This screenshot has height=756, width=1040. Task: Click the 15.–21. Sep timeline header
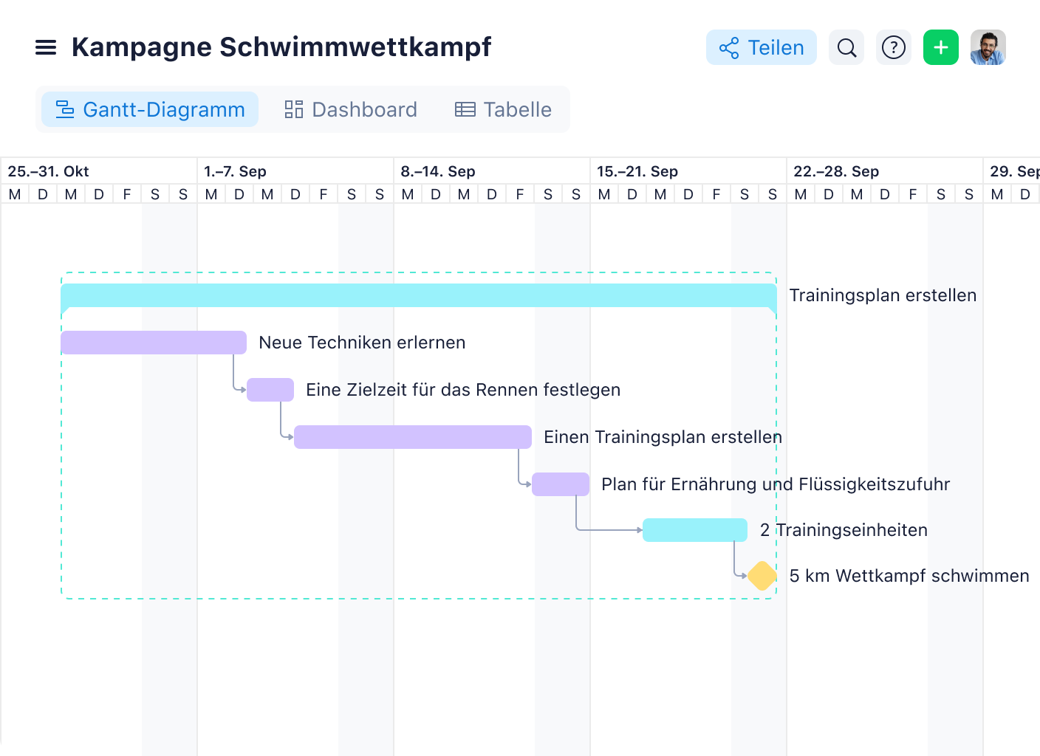(638, 171)
